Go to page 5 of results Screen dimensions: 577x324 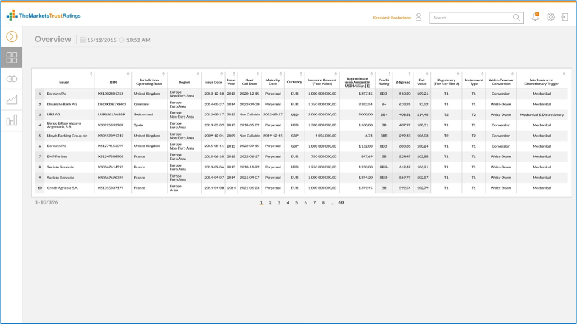coord(297,202)
